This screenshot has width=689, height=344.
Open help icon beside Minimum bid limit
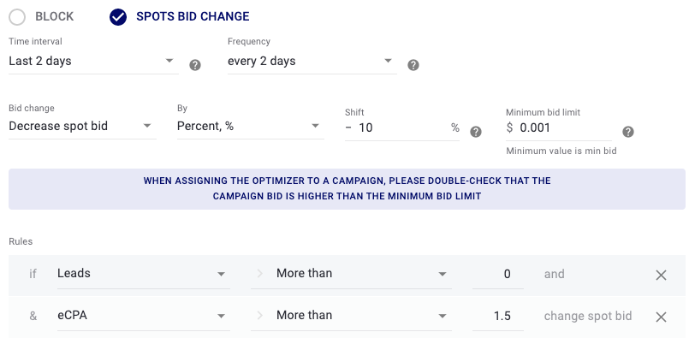(x=628, y=132)
